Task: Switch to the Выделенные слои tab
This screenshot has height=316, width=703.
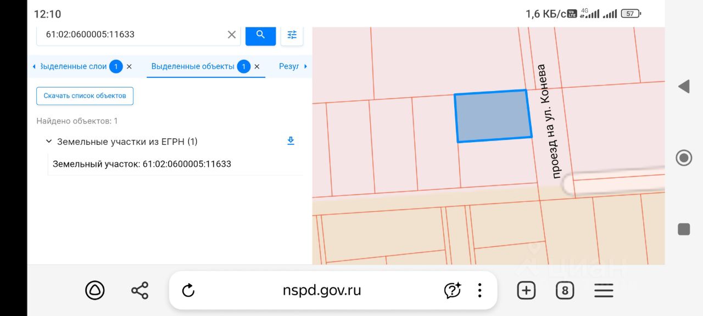Action: (x=74, y=66)
